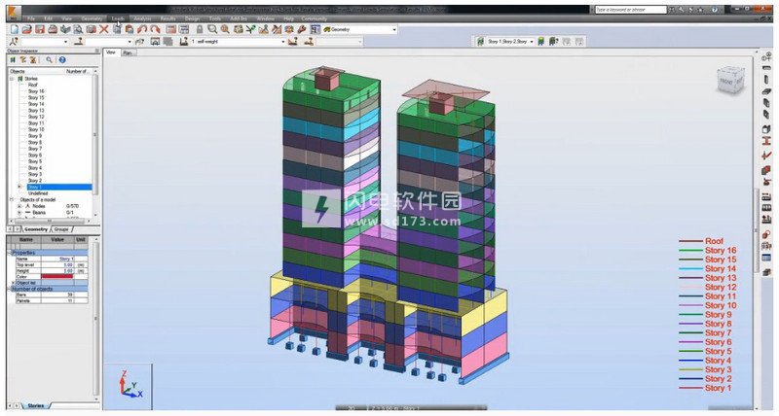Viewport: 779px width, 416px height.
Task: Click the Print icon in toolbar
Action: (53, 29)
